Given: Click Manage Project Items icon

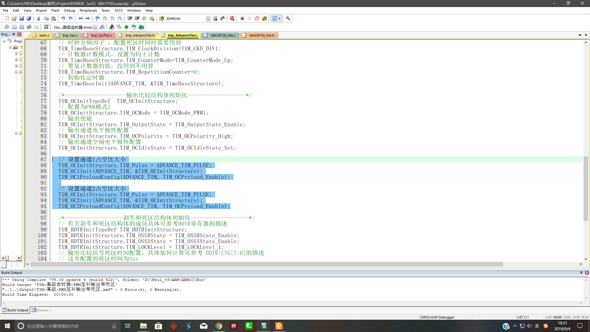Looking at the screenshot, I should 112,27.
